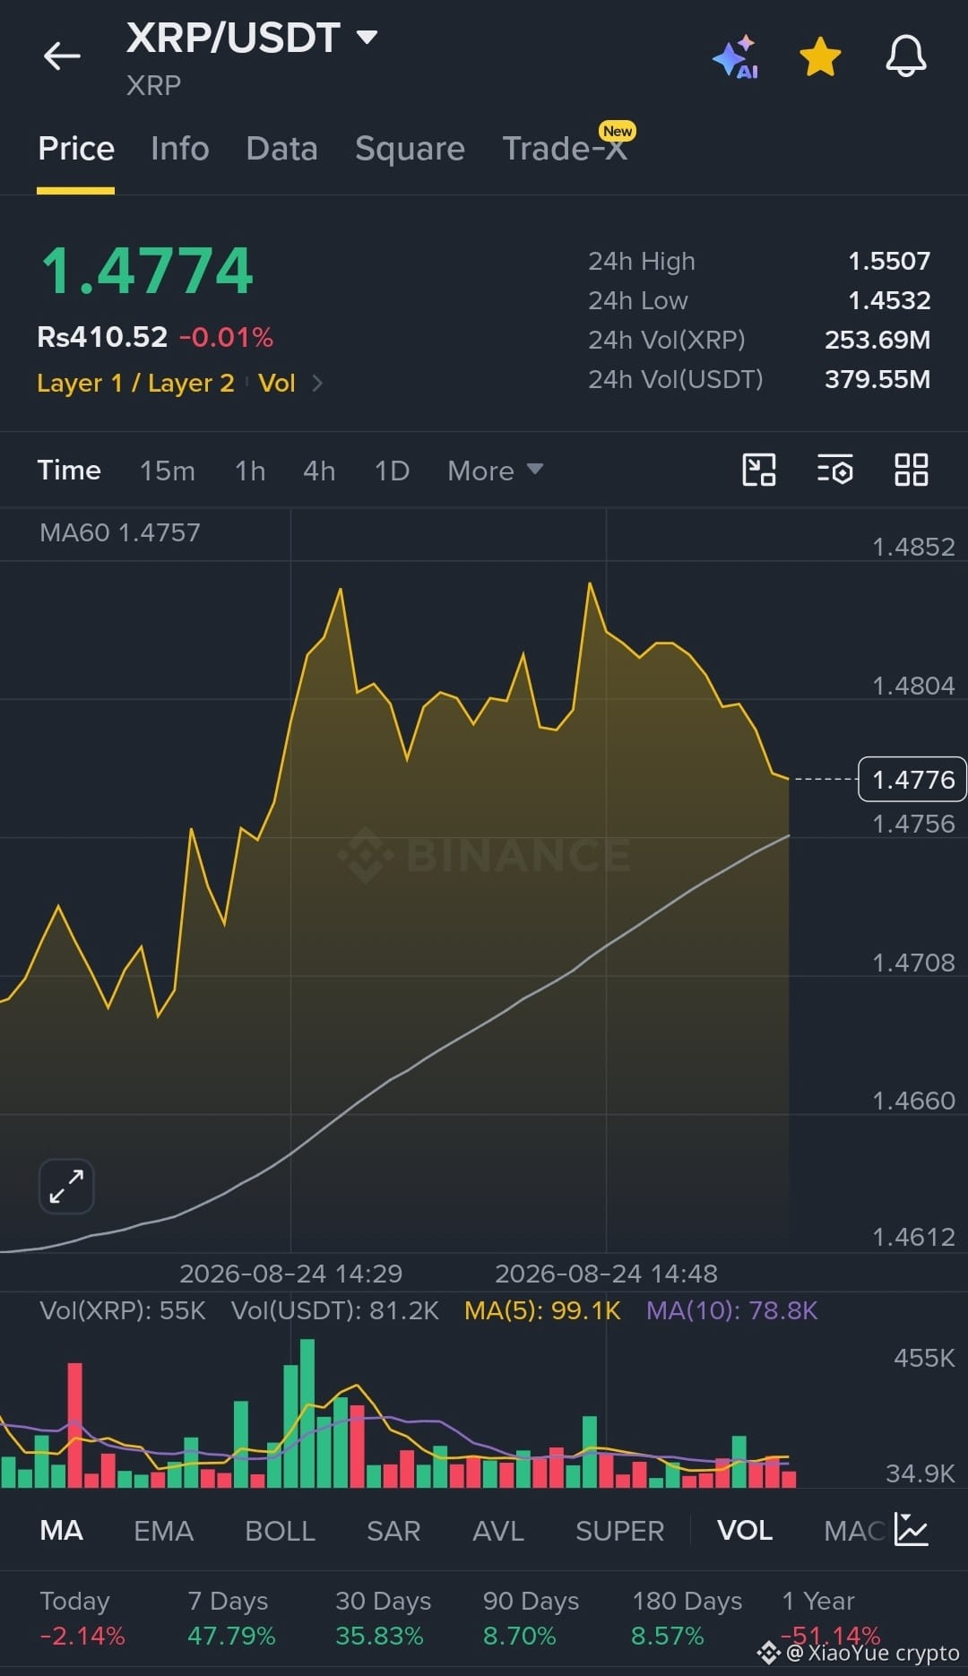Tap the Vol(XRP): 55K label
This screenshot has height=1676, width=968.
click(123, 1310)
